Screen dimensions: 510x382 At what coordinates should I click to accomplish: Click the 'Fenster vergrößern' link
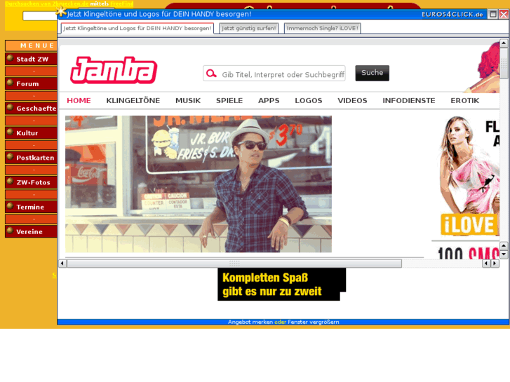(313, 322)
